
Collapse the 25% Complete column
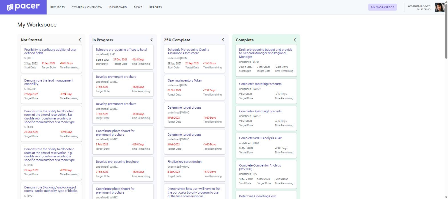(223, 40)
